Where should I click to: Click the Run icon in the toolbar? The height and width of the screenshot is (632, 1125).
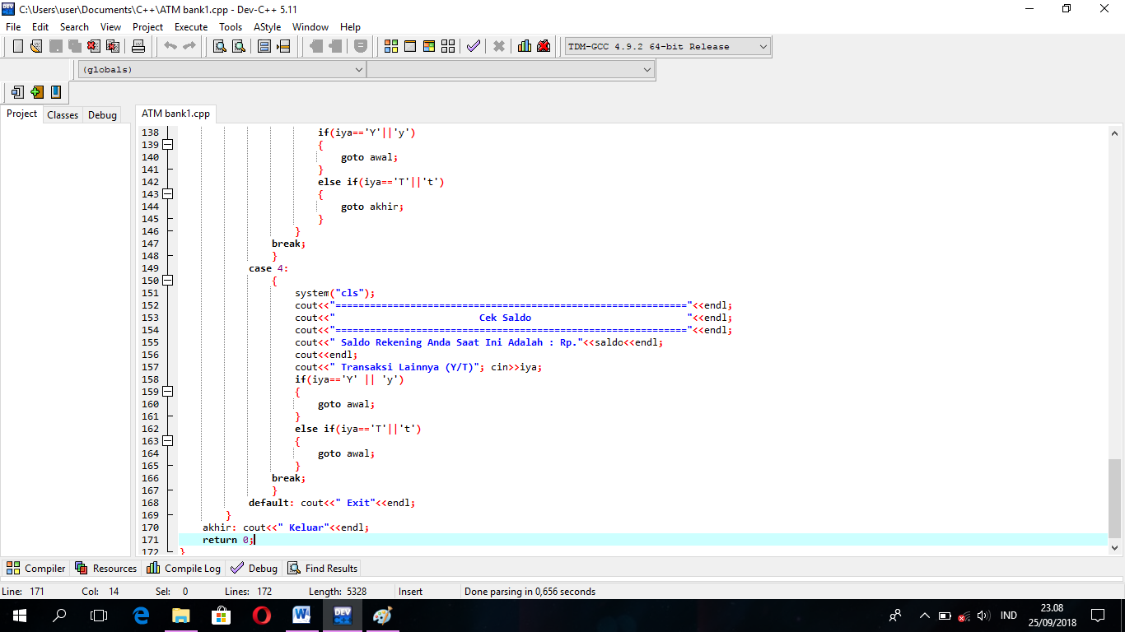[x=410, y=46]
